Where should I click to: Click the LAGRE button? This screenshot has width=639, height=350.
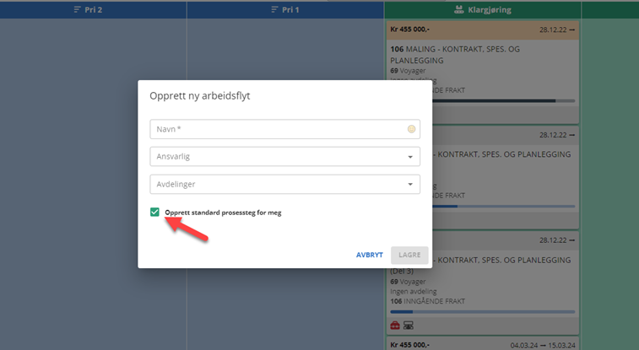click(x=409, y=255)
